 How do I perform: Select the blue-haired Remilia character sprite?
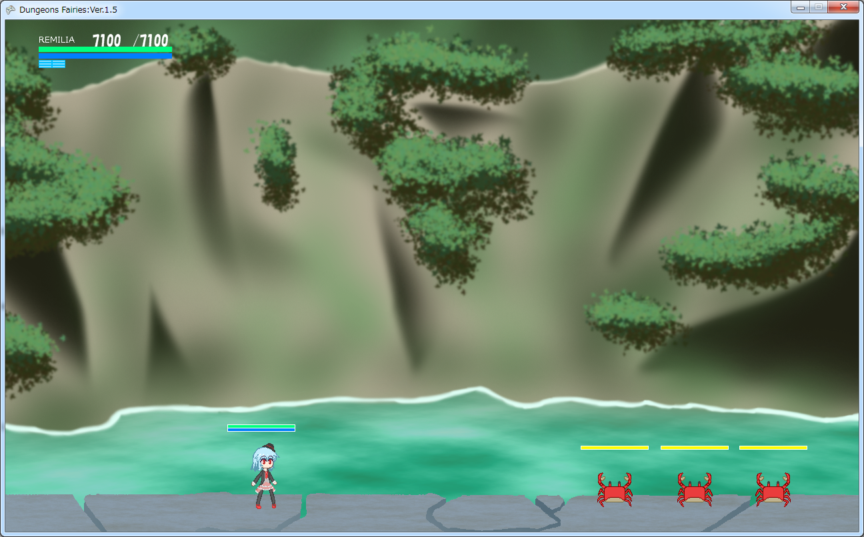[x=265, y=476]
